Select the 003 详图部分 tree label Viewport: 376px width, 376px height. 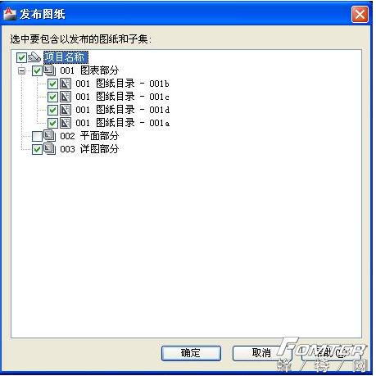(89, 149)
